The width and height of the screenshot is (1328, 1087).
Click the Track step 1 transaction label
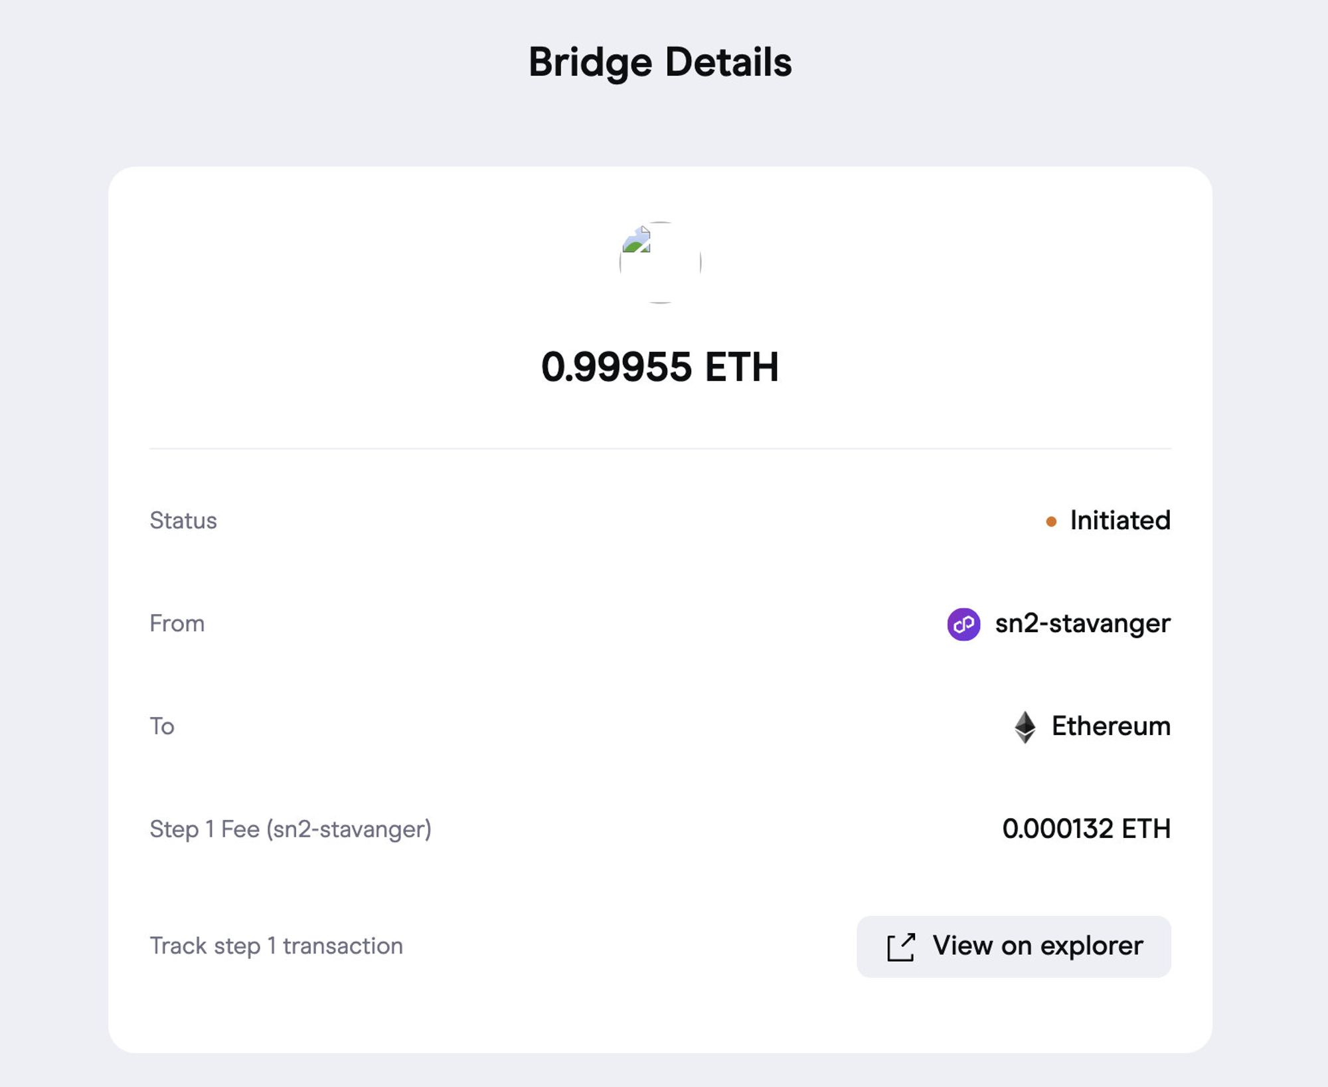coord(276,946)
